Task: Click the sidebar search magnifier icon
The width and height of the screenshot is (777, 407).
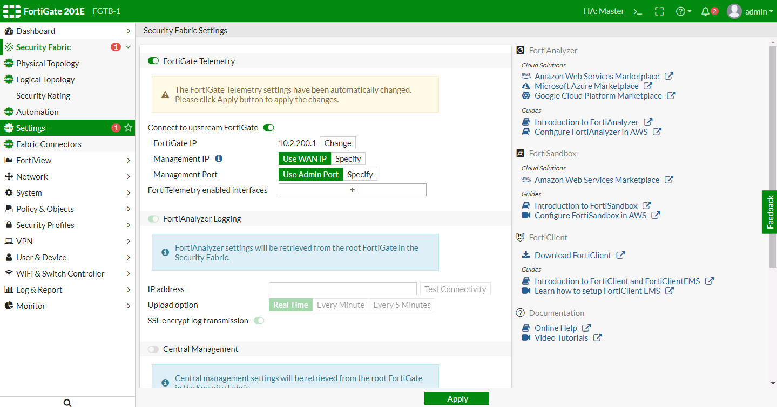Action: (67, 402)
